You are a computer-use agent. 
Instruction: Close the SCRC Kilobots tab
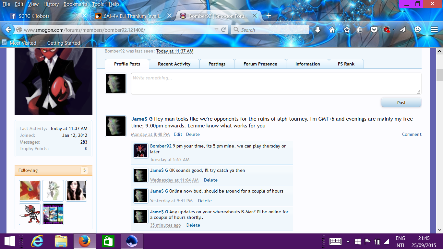[84, 16]
